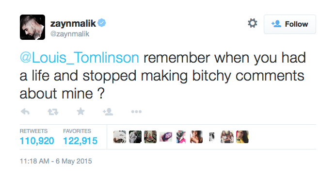The width and height of the screenshot is (336, 181).
Task: Click the reply arrow icon
Action: point(25,112)
